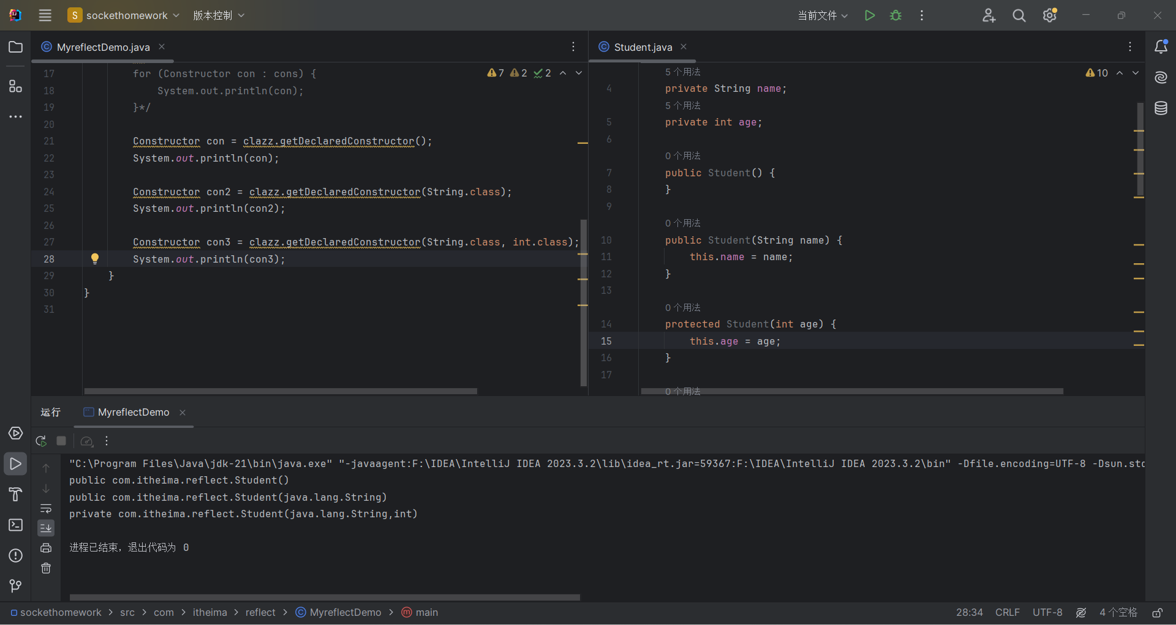Stop the running process square button

tap(61, 441)
